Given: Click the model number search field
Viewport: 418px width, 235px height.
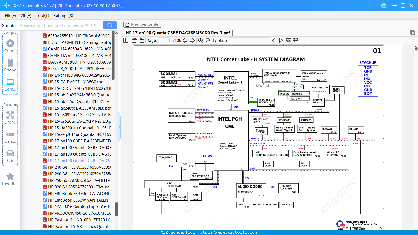Looking at the screenshot, I should pyautogui.click(x=56, y=25).
